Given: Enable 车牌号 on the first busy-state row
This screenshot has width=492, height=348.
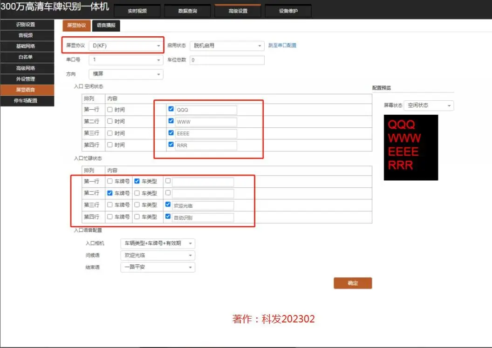Looking at the screenshot, I should (110, 181).
